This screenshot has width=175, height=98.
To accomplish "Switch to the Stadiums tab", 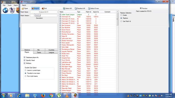I will point(27,50).
